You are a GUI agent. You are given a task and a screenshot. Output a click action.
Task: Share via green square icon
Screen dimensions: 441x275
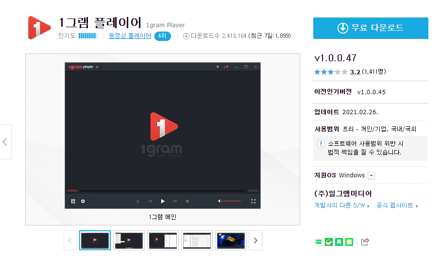coord(349,242)
